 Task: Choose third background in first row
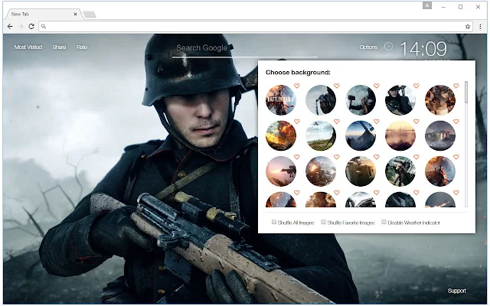click(361, 100)
